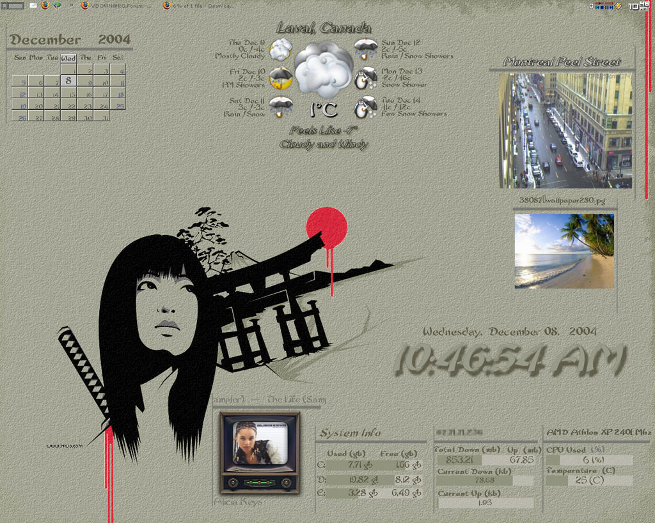Image resolution: width=655 pixels, height=523 pixels.
Task: Click the mail envelope icon in the top bar
Action: (x=33, y=5)
